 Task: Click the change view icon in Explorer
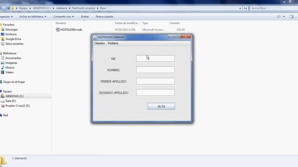(279, 17)
